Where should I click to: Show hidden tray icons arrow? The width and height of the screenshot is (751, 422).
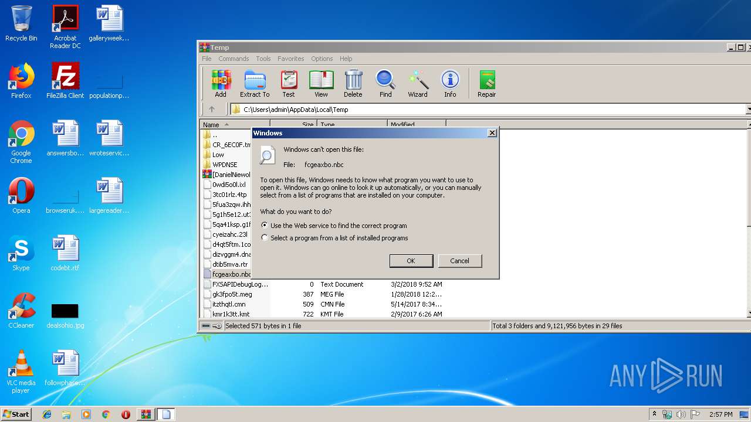tap(655, 414)
